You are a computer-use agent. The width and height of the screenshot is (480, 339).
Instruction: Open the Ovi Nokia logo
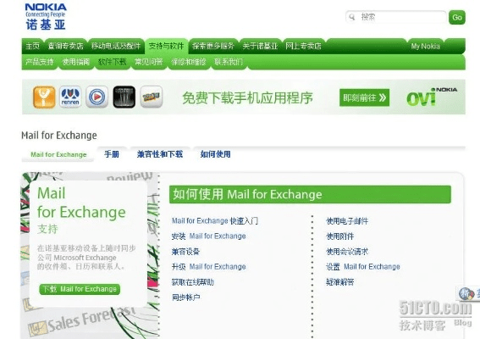pyautogui.click(x=432, y=97)
